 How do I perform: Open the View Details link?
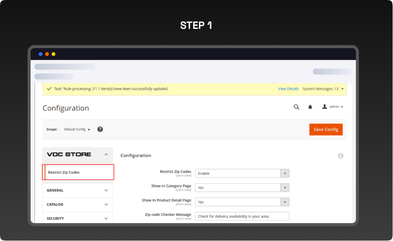tap(288, 89)
